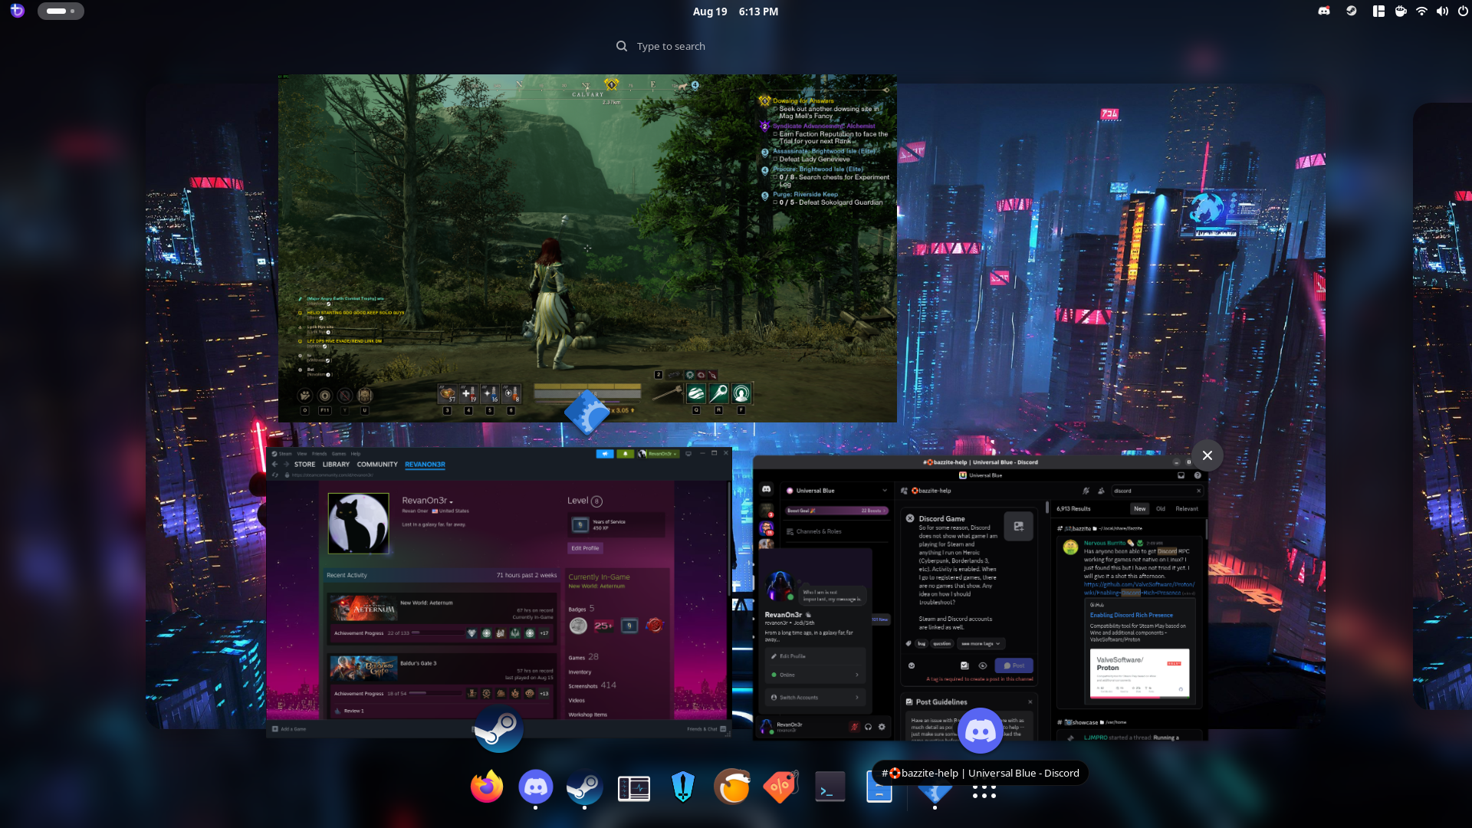This screenshot has width=1472, height=828.
Task: Click Boost Goal progress bar in Discord
Action: coord(836,511)
